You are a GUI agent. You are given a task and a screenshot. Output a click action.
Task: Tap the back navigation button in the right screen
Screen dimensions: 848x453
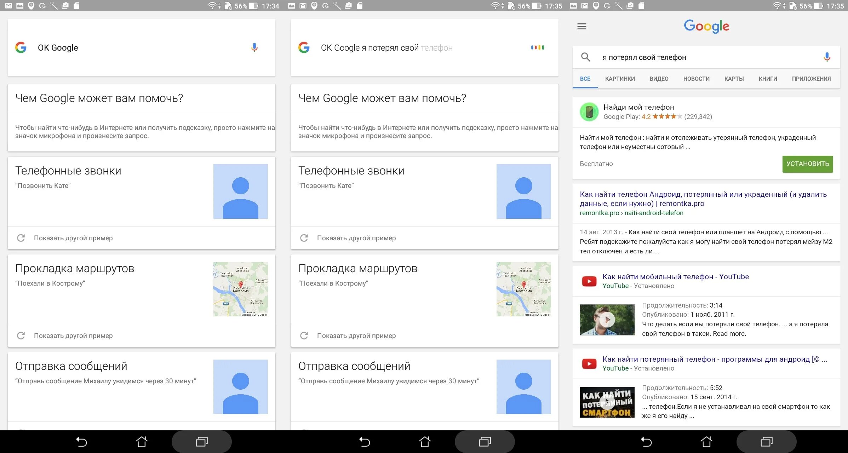pos(646,442)
